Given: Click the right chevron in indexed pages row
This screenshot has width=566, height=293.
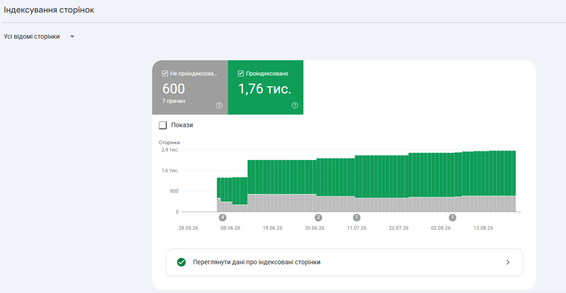Looking at the screenshot, I should point(508,262).
